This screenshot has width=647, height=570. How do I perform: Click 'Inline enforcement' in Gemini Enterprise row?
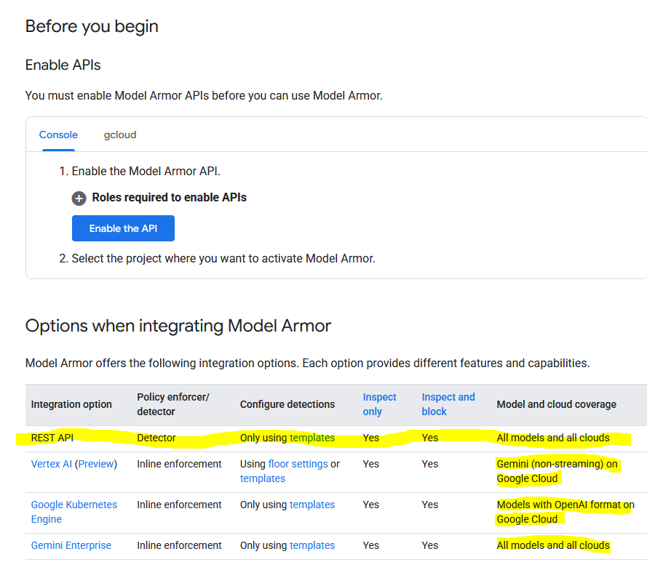(x=179, y=545)
